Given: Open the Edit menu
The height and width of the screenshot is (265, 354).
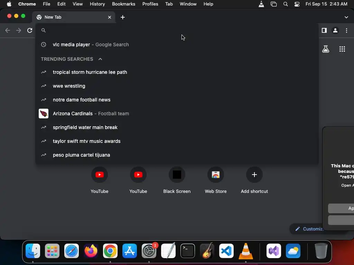Looking at the screenshot, I should pos(61,4).
